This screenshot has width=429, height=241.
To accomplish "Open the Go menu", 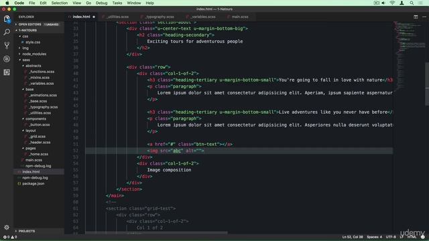I will pyautogui.click(x=88, y=3).
